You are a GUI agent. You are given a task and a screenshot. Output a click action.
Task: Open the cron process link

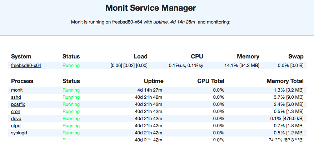point(16,111)
